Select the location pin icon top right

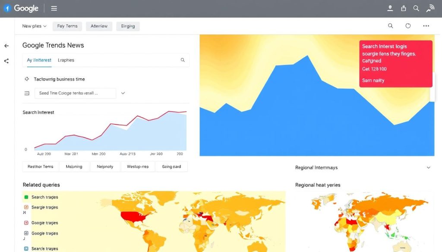390,8
